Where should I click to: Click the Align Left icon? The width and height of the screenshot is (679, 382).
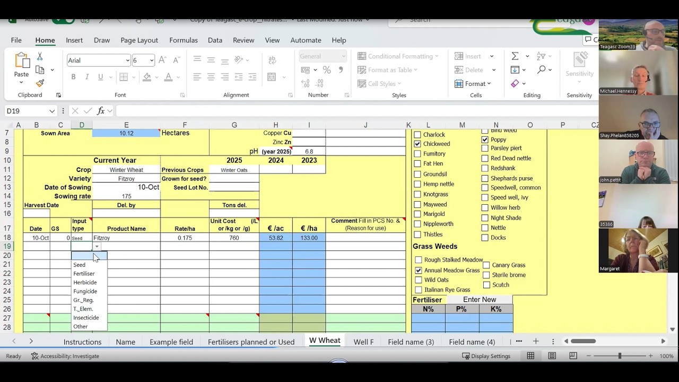click(x=197, y=77)
